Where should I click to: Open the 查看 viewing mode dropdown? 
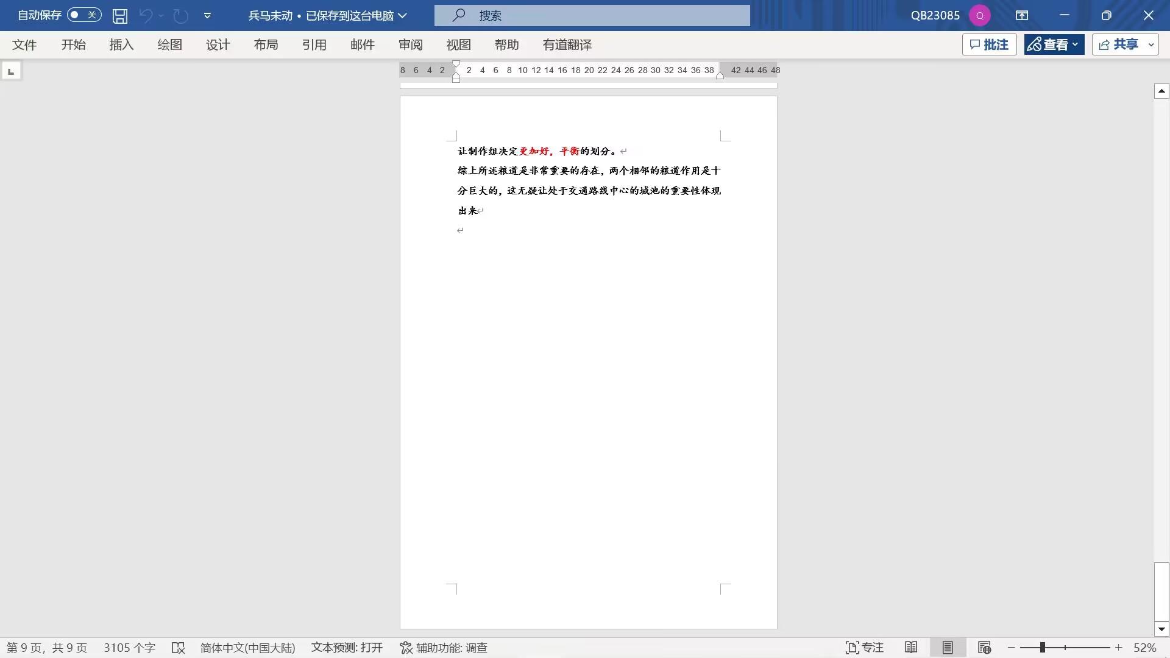tap(1054, 44)
